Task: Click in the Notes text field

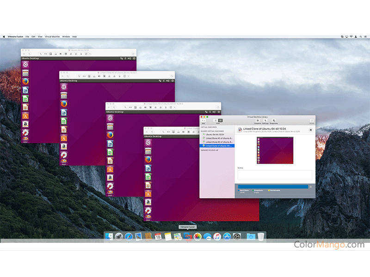Action: tap(275, 175)
